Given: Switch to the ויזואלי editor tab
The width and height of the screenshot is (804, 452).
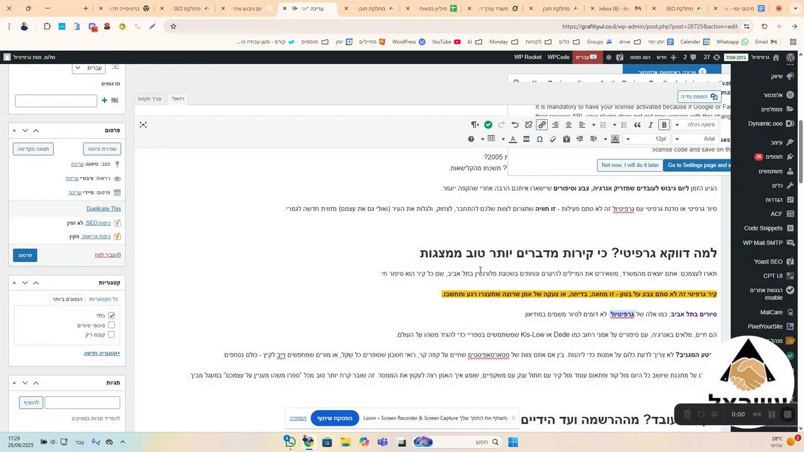Looking at the screenshot, I should coord(178,99).
